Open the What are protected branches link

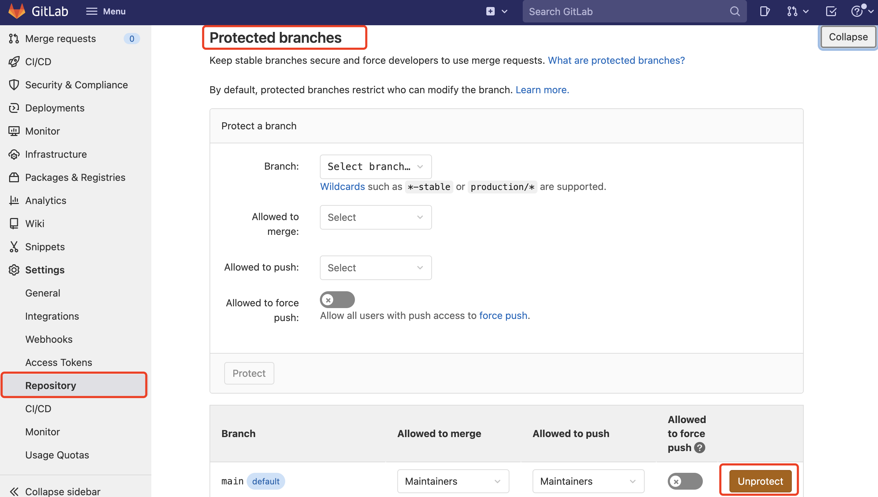616,60
